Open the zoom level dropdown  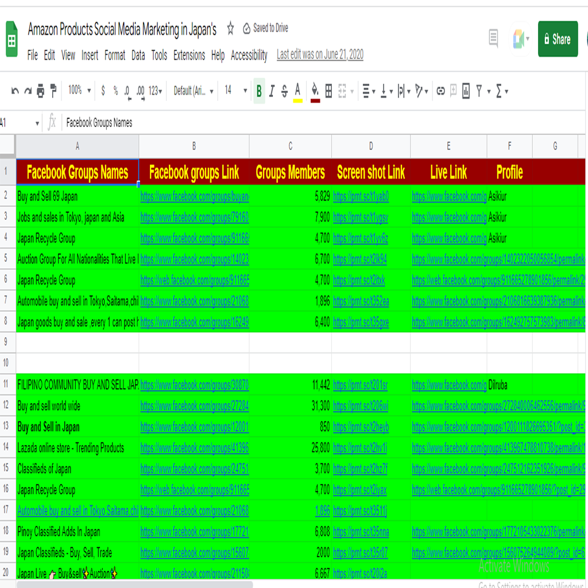[79, 90]
